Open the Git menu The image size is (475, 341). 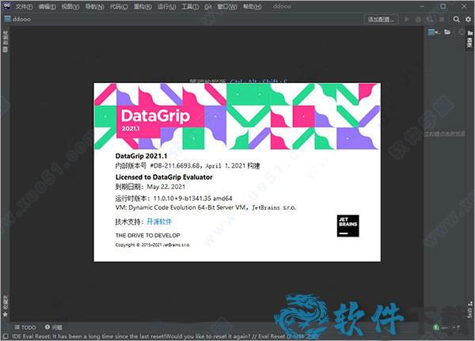[x=207, y=6]
